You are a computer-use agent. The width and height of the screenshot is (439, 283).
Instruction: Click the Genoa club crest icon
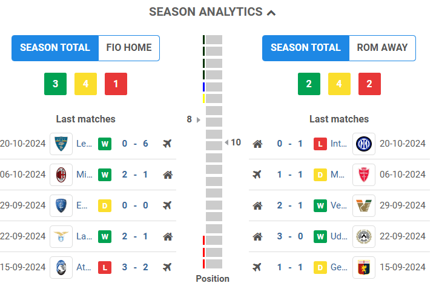(364, 267)
